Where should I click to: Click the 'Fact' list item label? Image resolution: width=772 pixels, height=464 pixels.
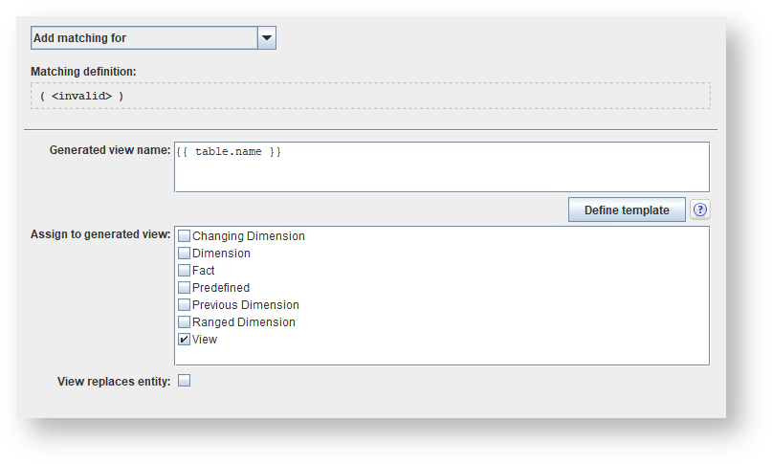(x=204, y=271)
